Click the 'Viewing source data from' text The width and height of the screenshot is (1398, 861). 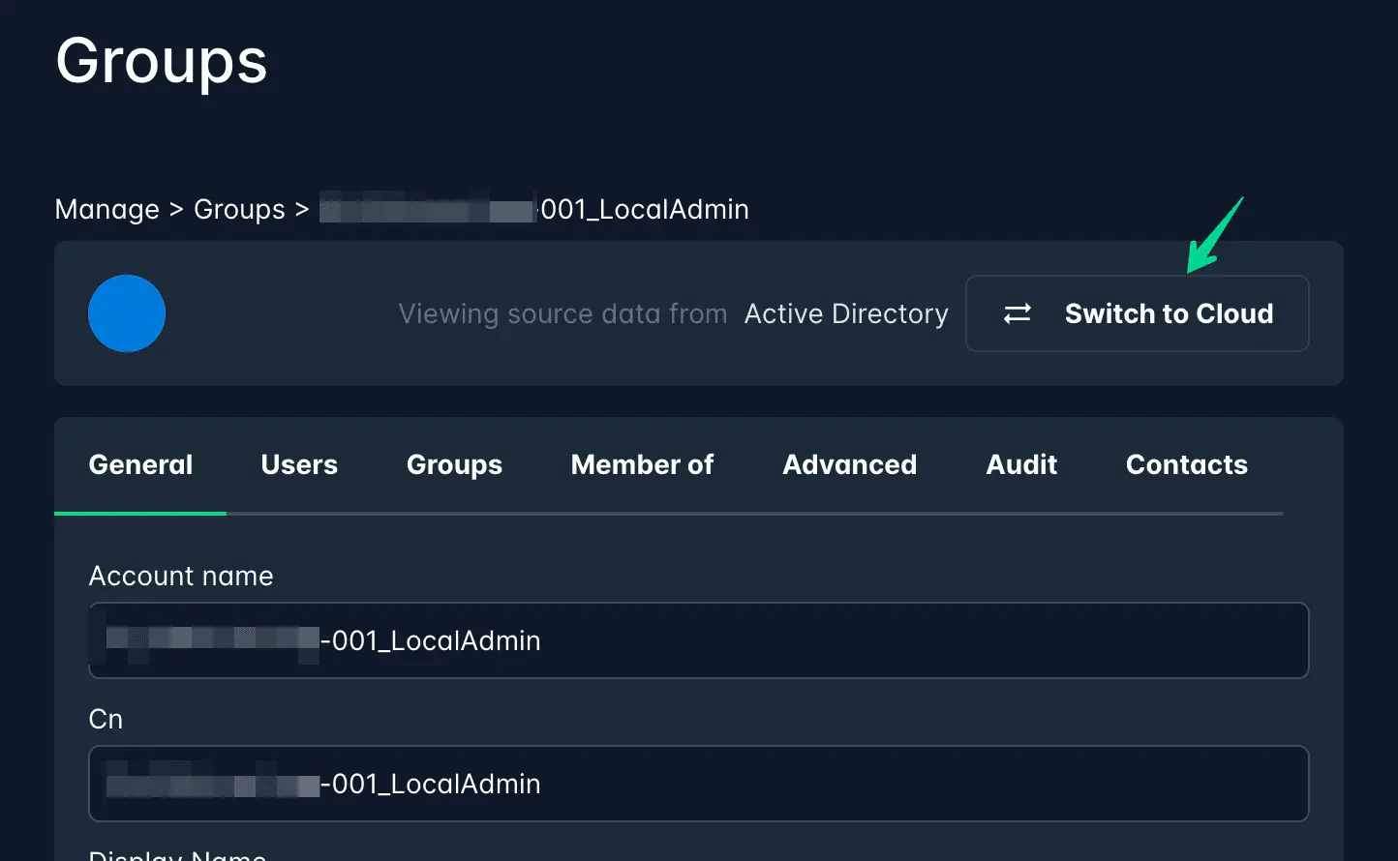coord(562,314)
